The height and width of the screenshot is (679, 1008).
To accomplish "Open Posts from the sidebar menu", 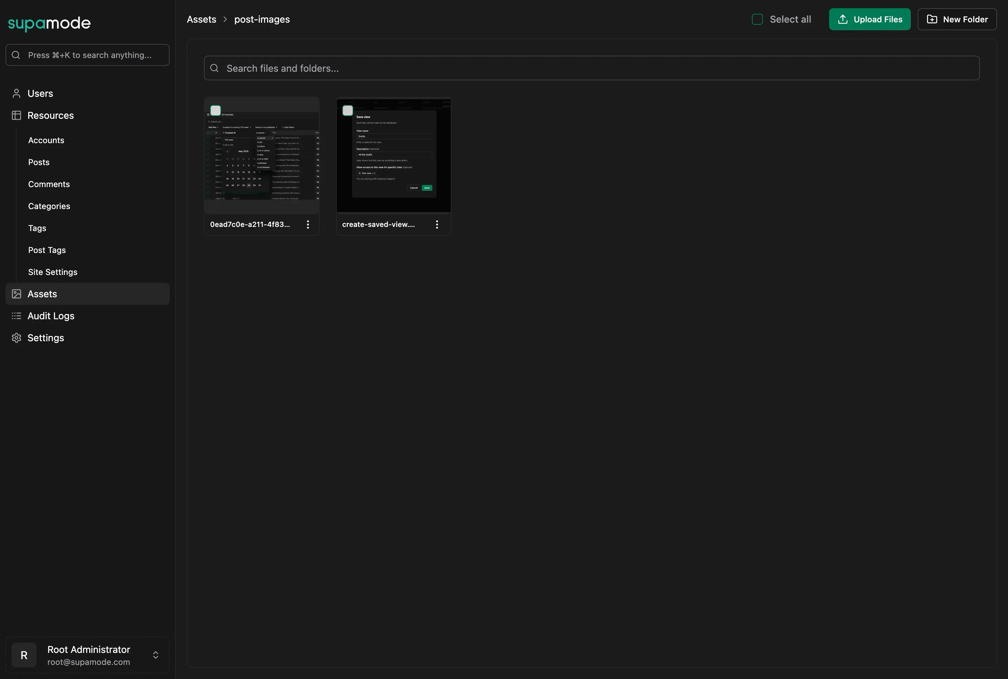I will 38,162.
